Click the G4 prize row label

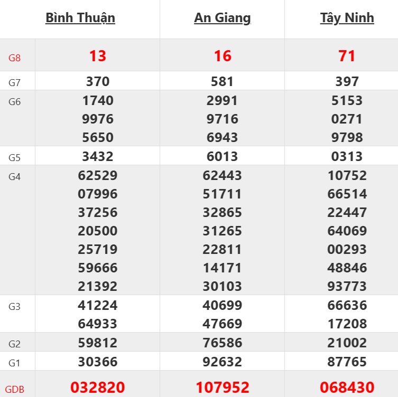pyautogui.click(x=14, y=177)
